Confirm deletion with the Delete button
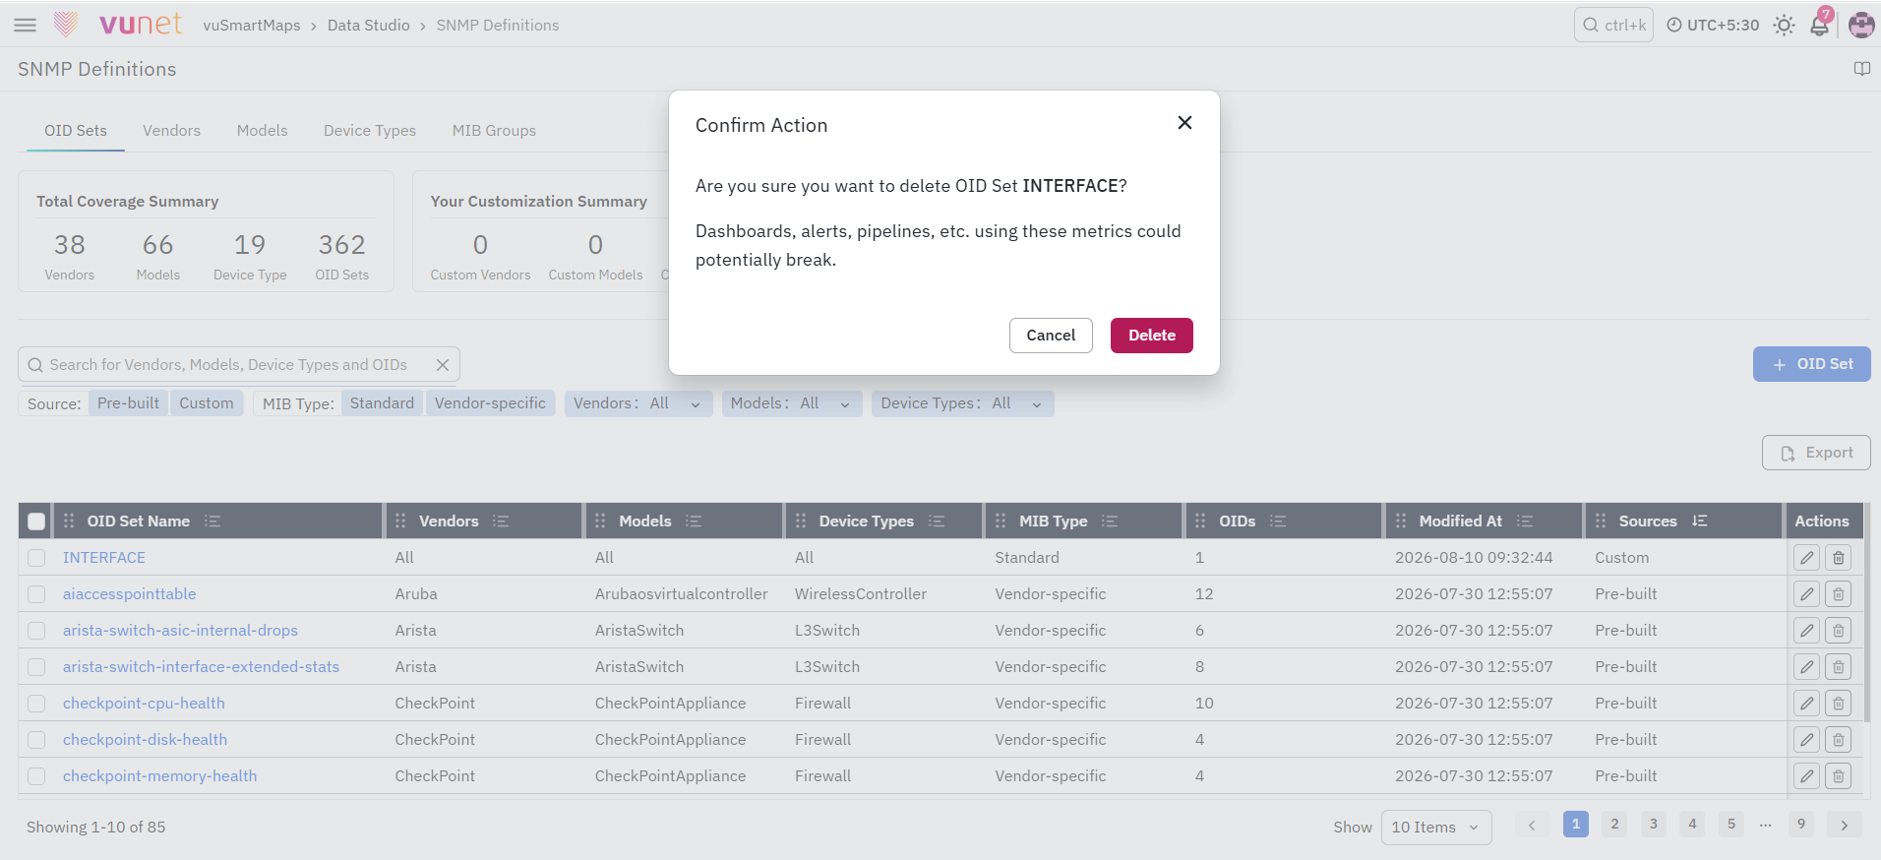 point(1151,336)
